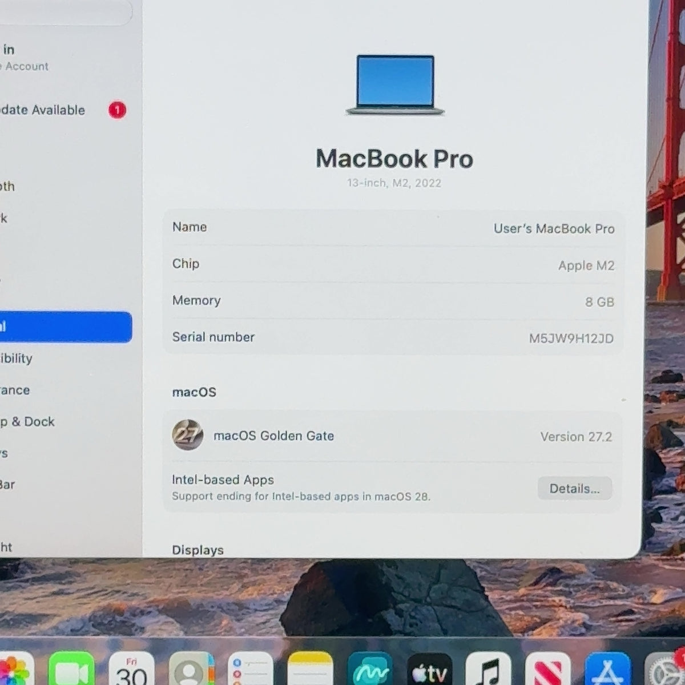This screenshot has height=685, width=685.
Task: Open the Music app in the Dock
Action: (489, 669)
